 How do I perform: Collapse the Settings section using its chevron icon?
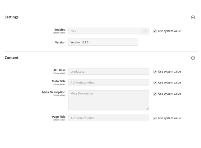click(193, 17)
